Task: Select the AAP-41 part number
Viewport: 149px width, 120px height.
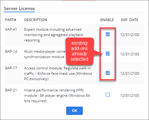Action: point(11,29)
